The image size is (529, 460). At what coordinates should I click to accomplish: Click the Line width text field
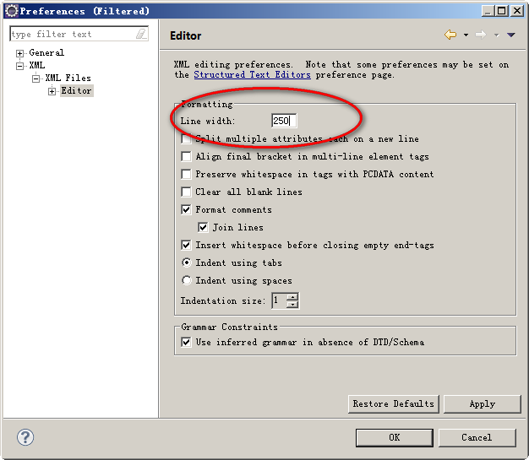click(283, 121)
